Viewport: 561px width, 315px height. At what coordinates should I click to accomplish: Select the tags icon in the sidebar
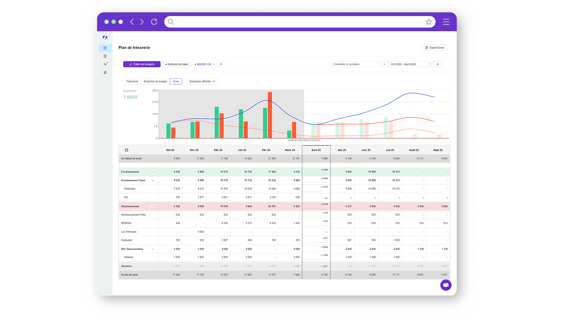pos(105,73)
